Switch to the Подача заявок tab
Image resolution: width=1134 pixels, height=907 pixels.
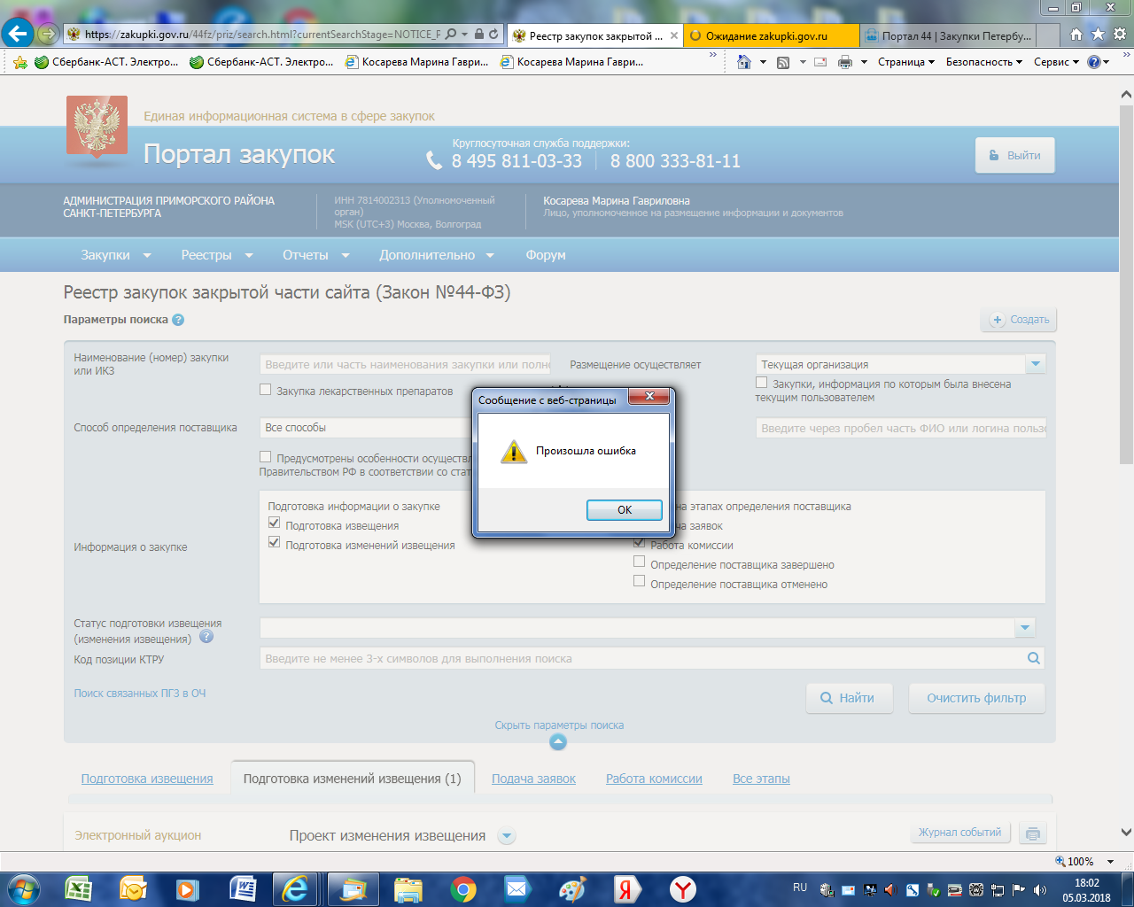coord(533,779)
